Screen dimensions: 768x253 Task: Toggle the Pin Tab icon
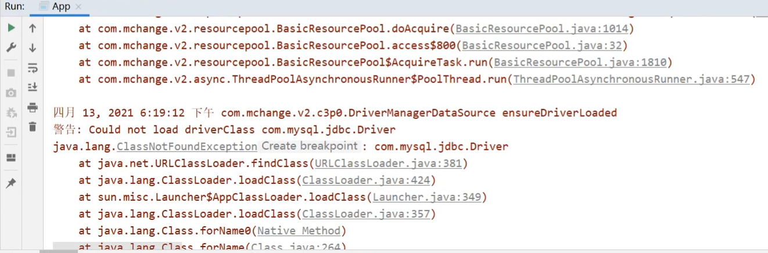(x=11, y=183)
